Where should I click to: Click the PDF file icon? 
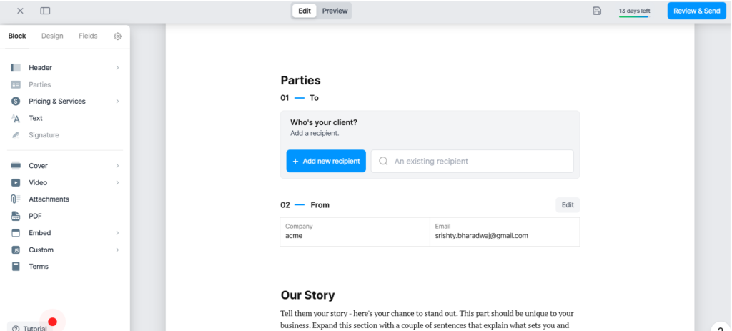tap(16, 216)
